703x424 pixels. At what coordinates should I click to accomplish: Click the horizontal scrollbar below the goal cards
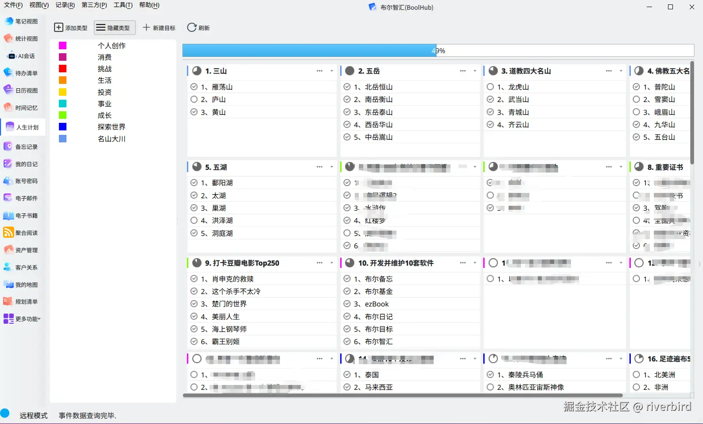click(x=403, y=395)
